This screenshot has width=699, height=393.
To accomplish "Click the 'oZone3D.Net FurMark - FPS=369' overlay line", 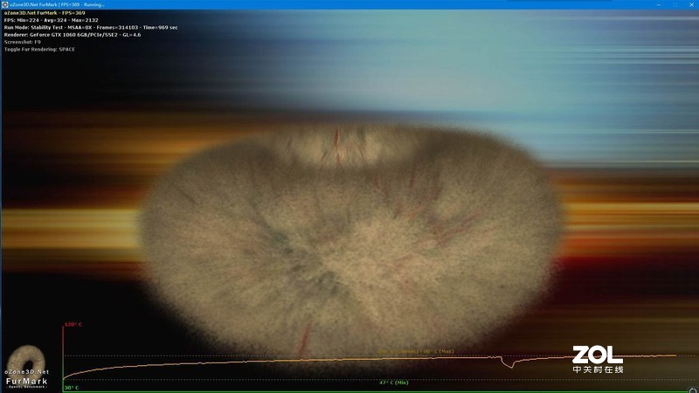I will click(45, 13).
